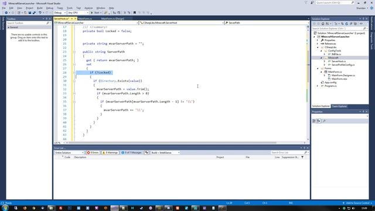Open the Debug configuration dropdown
This screenshot has height=211, width=375.
[60, 13]
